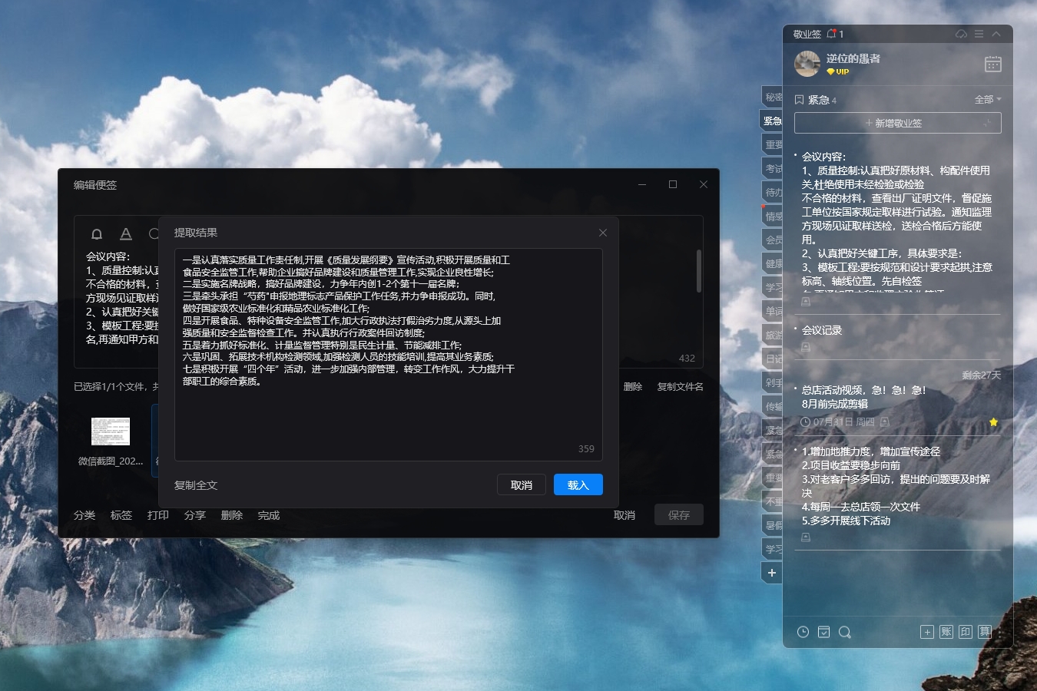Switch to the 传输 category tab
1037x691 pixels.
(773, 406)
